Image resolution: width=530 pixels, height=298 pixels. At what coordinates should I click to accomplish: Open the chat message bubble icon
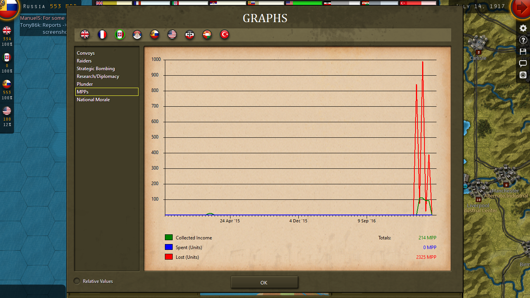(x=523, y=64)
